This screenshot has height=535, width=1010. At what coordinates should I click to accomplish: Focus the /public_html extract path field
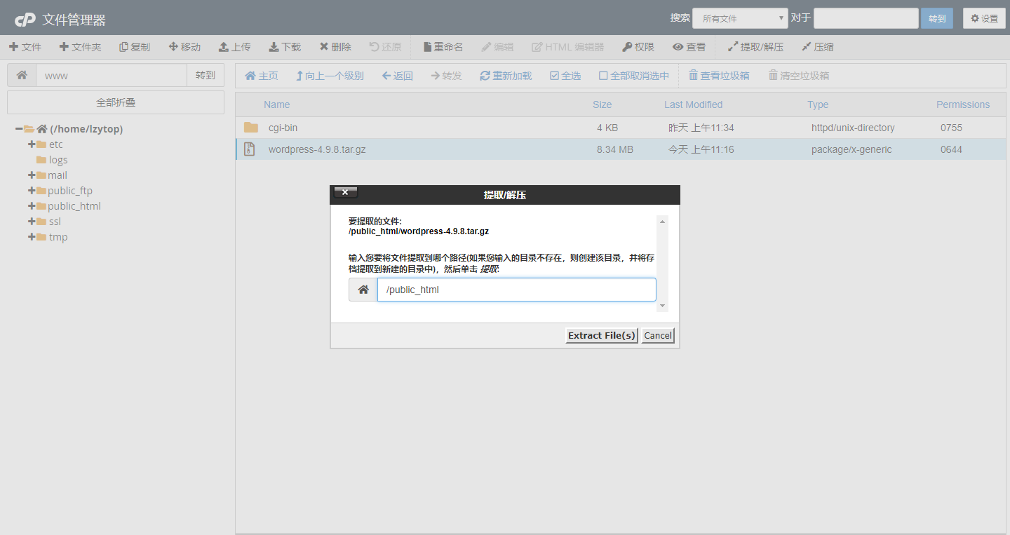click(517, 290)
